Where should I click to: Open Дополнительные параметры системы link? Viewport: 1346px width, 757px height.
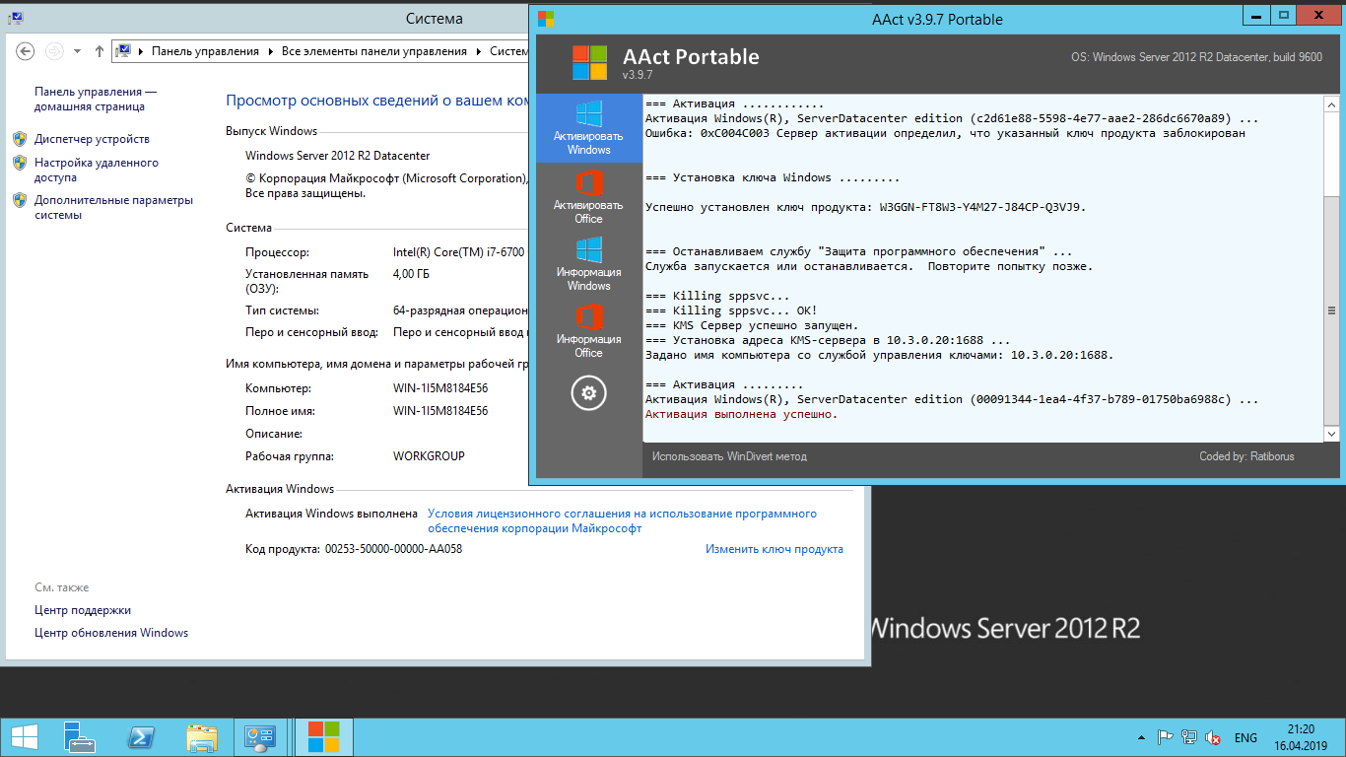(x=113, y=207)
